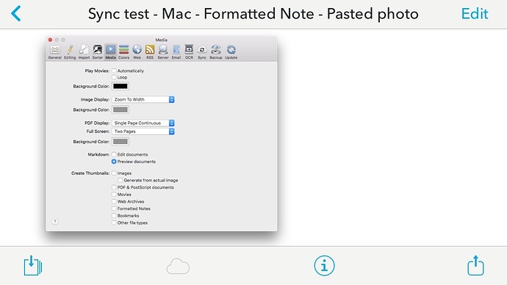Viewport: 507px width, 285px height.
Task: Pick the black movie Background Color swatch
Action: click(x=121, y=86)
